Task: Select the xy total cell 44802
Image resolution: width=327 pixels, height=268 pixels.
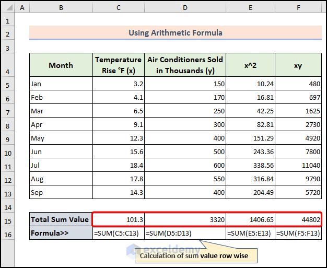Action: (298, 220)
